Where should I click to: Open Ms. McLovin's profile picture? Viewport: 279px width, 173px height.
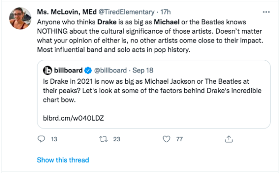coord(20,18)
